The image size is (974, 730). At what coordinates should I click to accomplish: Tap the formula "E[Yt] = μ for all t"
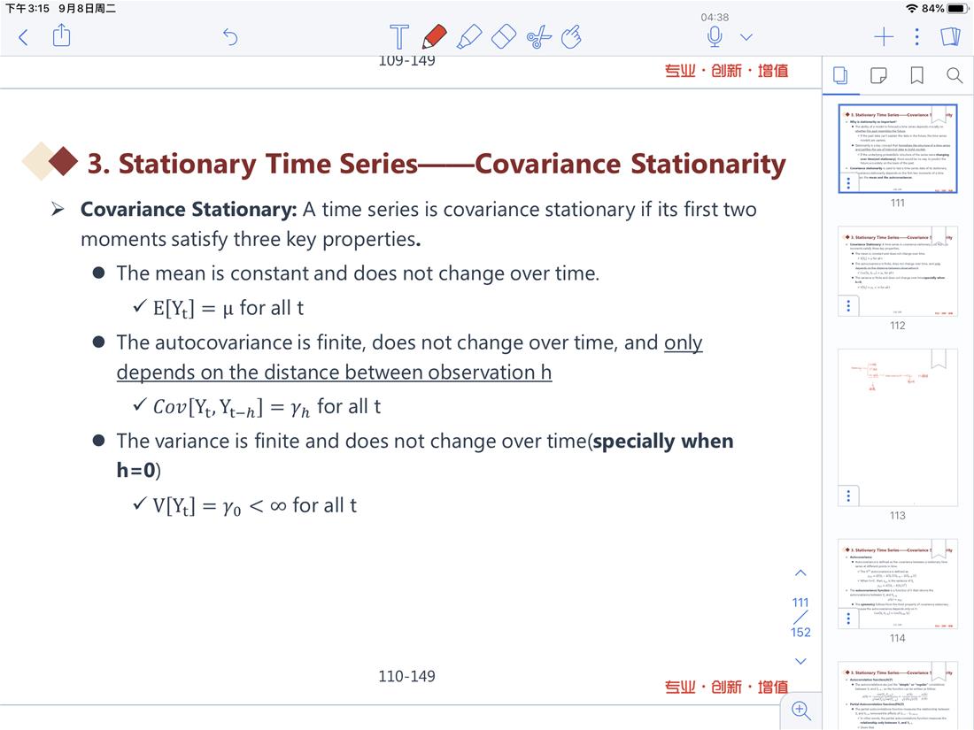click(x=228, y=308)
